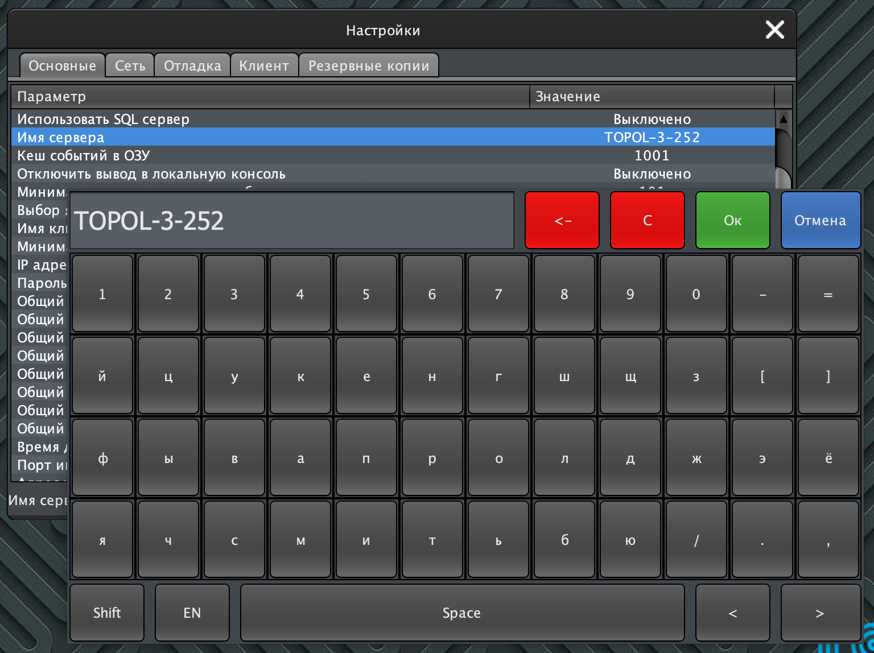This screenshot has height=653, width=874.
Task: Select the Отладка tab
Action: pyautogui.click(x=192, y=65)
